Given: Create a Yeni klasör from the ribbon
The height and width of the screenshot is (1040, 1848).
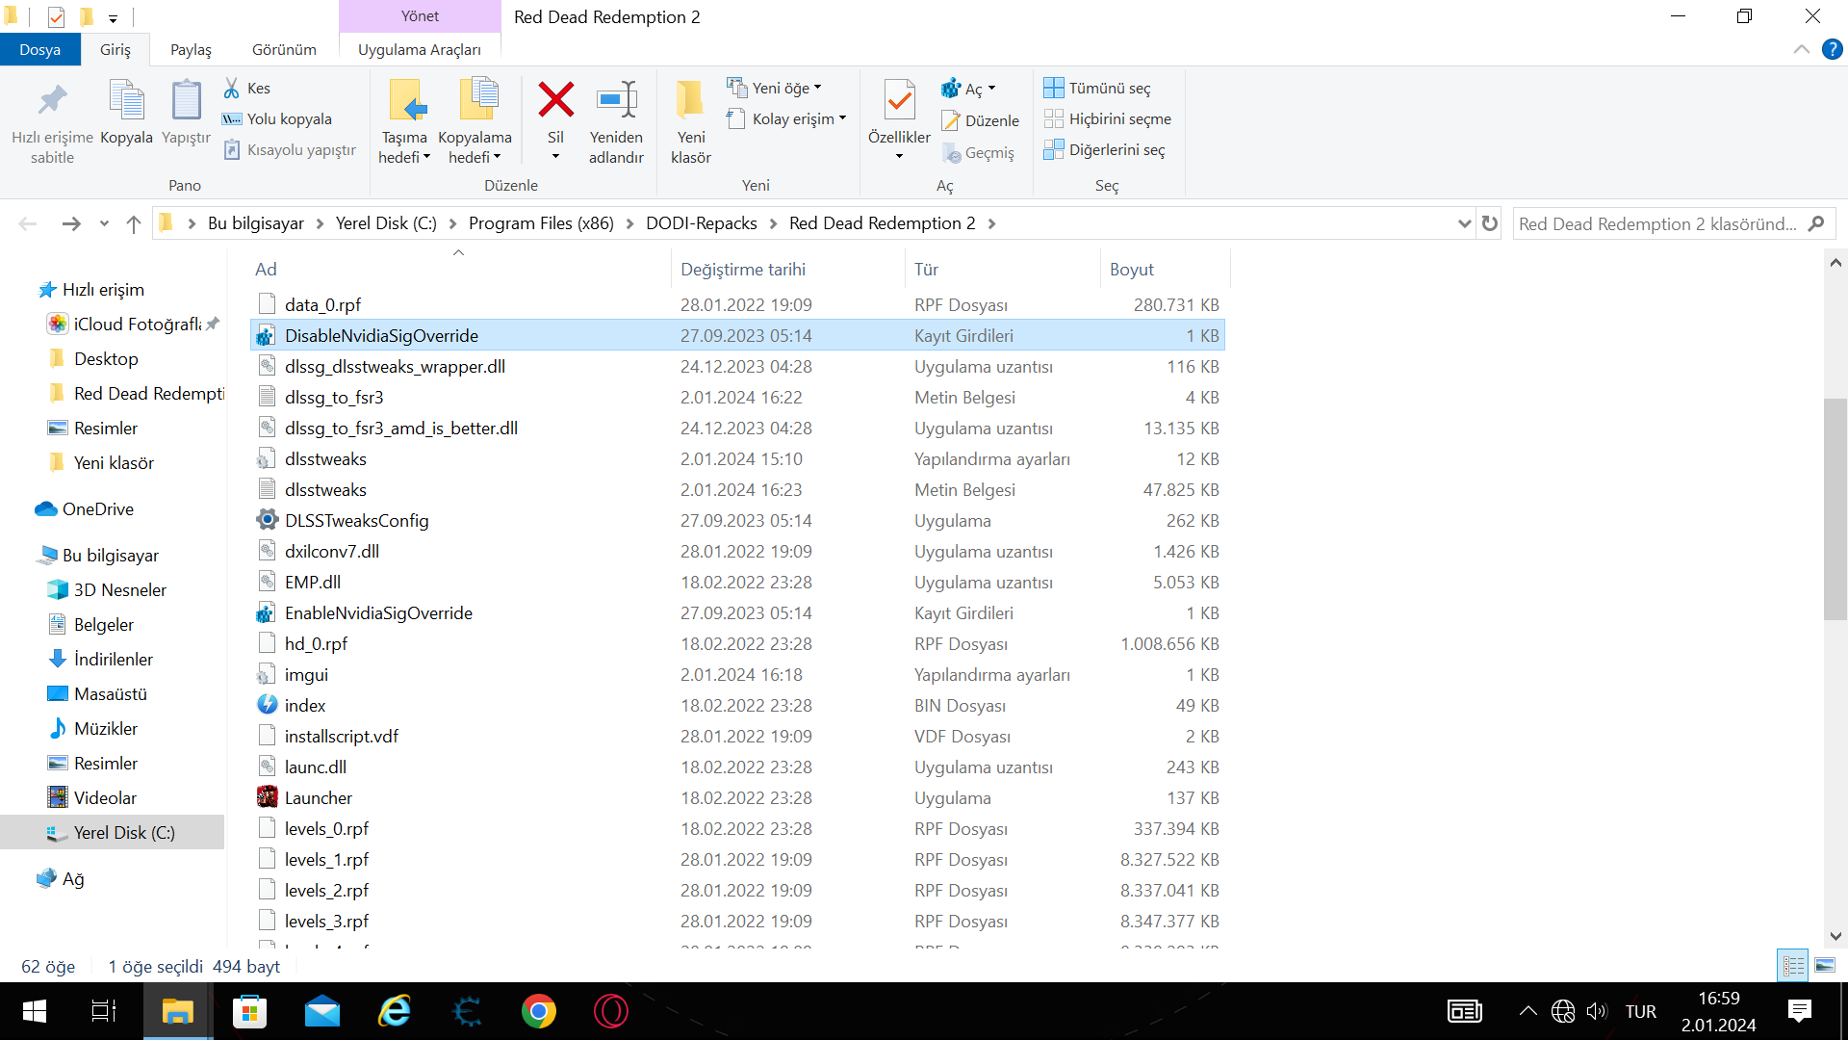Looking at the screenshot, I should tap(690, 101).
